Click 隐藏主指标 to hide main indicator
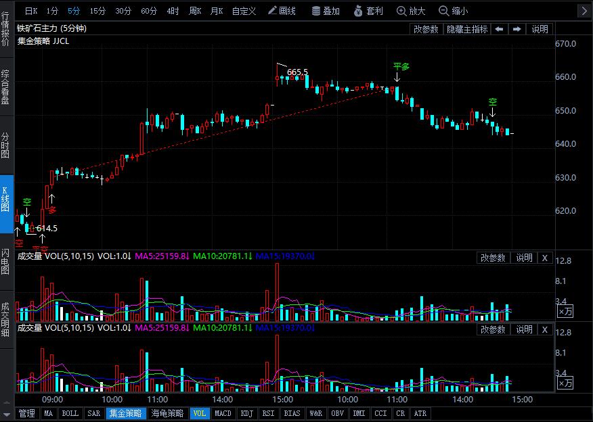593x422 pixels. click(x=467, y=29)
